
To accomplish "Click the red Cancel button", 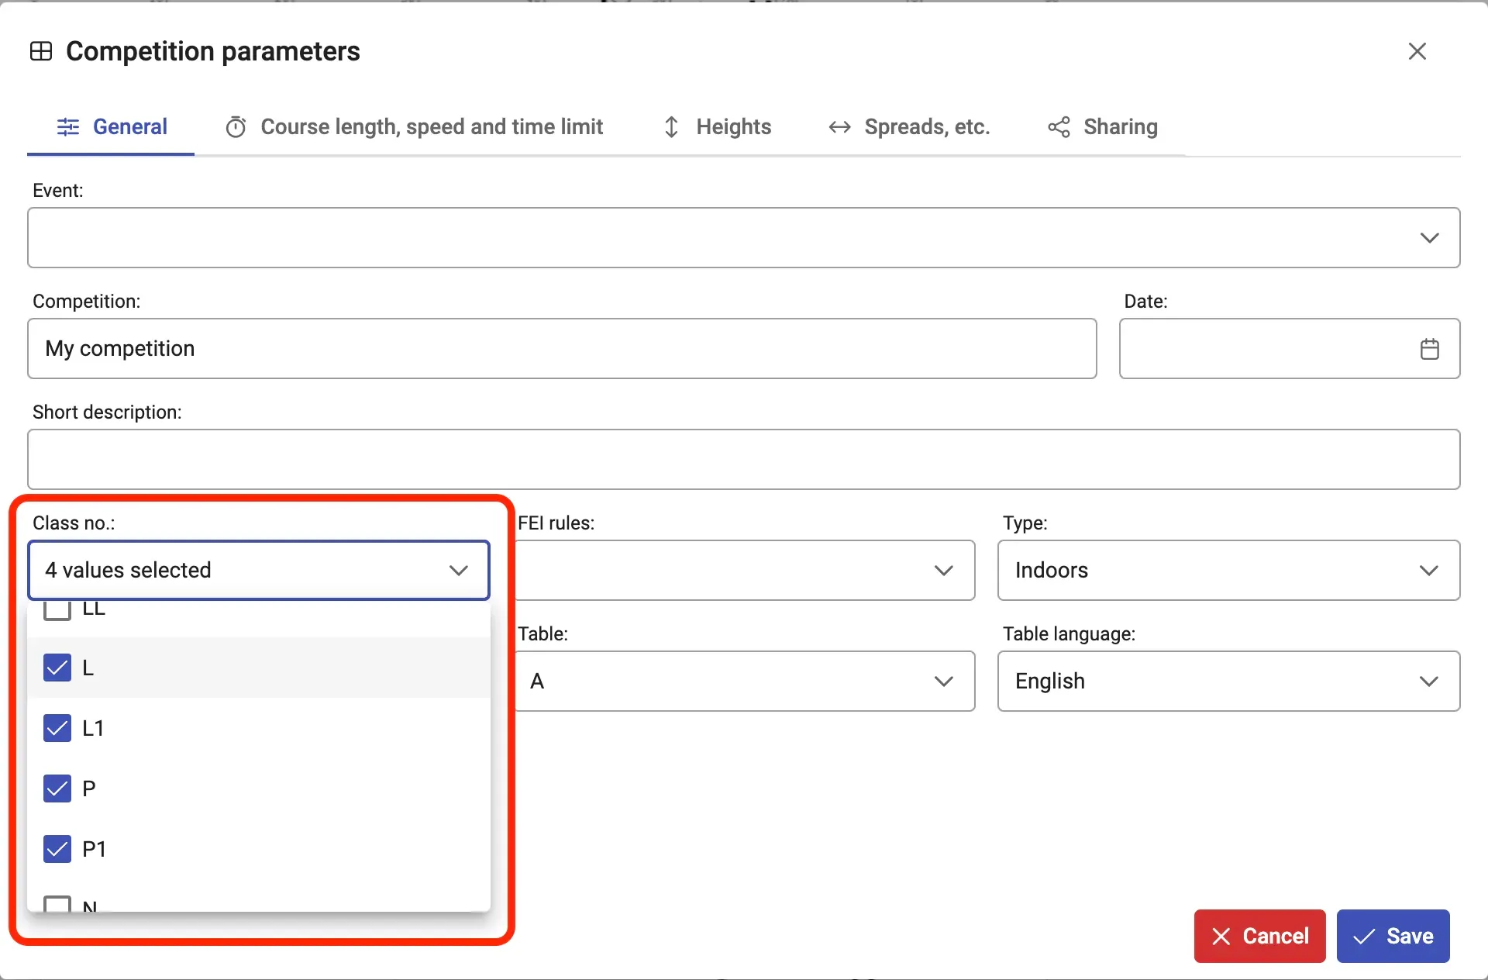I will pos(1259,936).
